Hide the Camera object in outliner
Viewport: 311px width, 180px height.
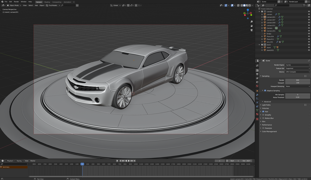click(x=309, y=28)
